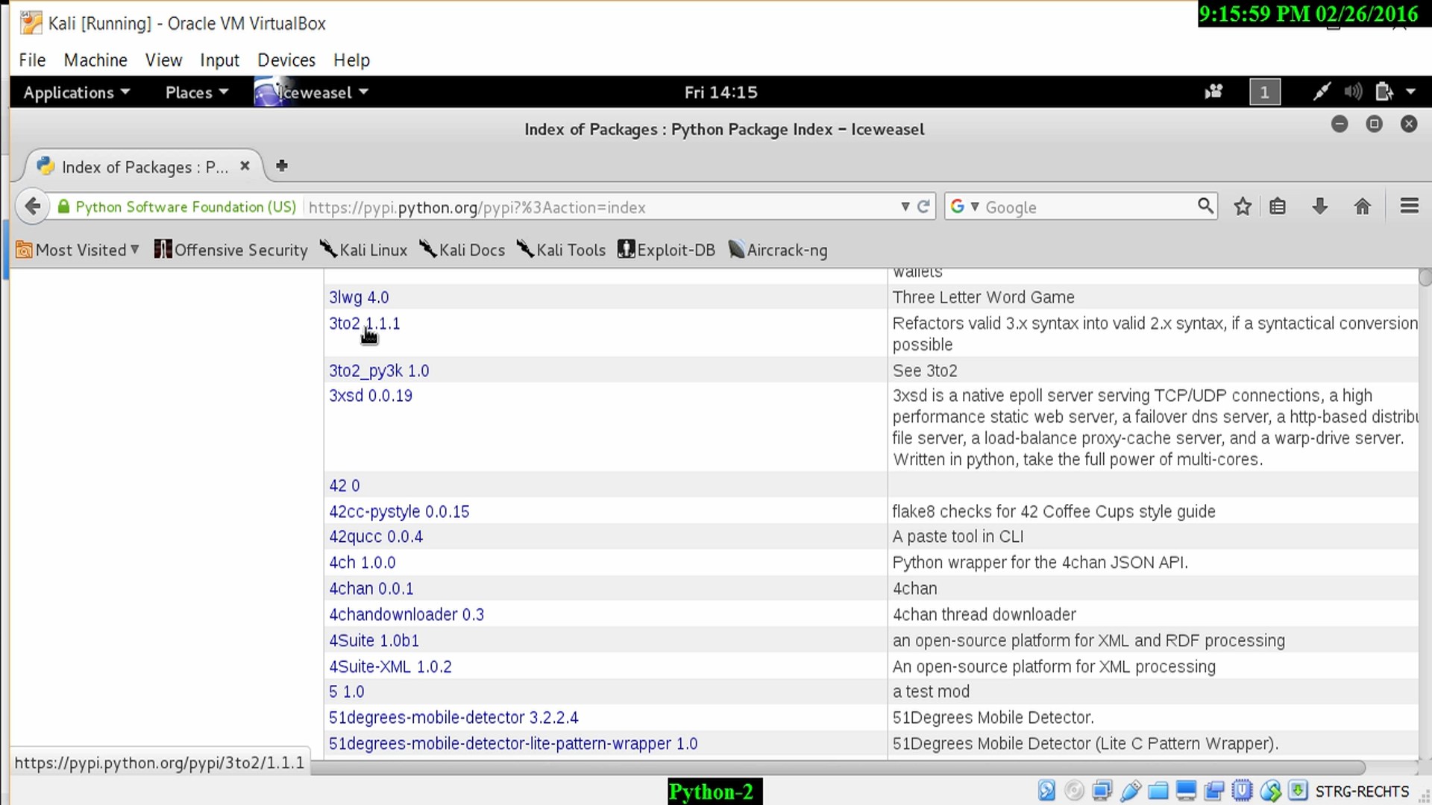Click the Fri 14:15 clock
The image size is (1432, 805).
pyautogui.click(x=720, y=92)
